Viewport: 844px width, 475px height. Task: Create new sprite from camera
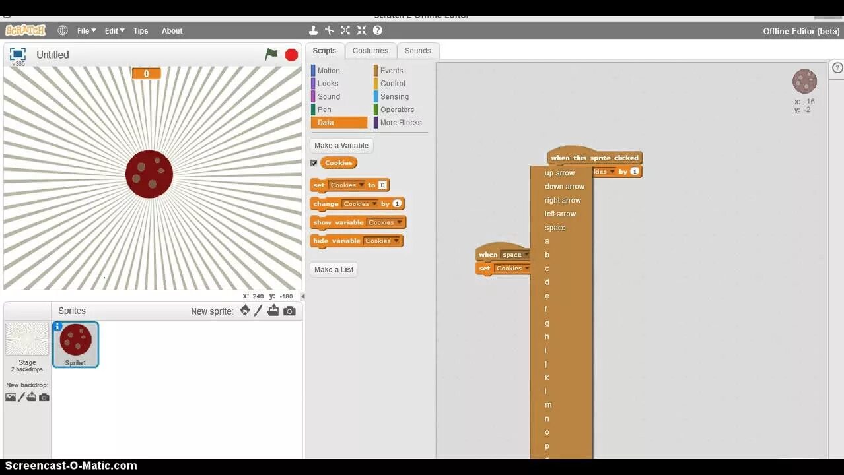coord(289,311)
